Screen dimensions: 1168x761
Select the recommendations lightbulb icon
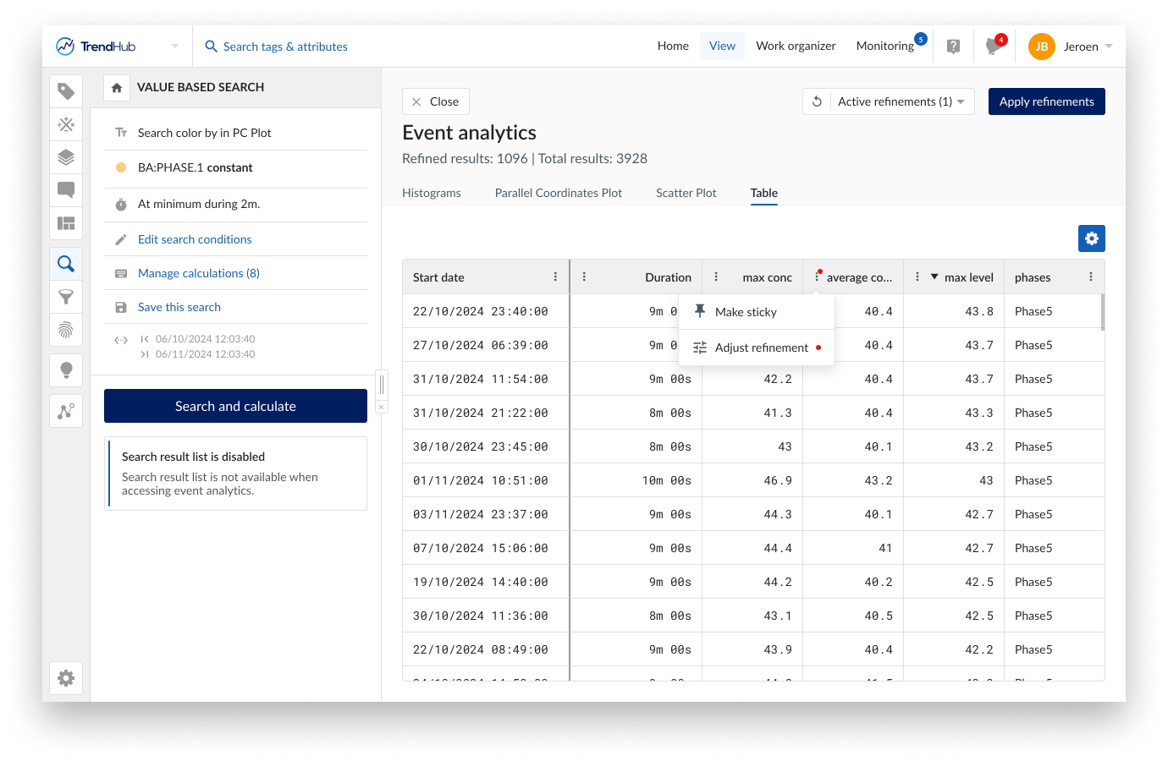[x=66, y=370]
